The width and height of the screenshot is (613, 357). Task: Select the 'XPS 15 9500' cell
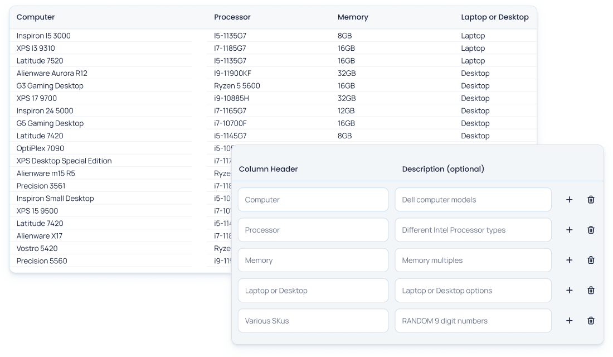[x=37, y=211]
